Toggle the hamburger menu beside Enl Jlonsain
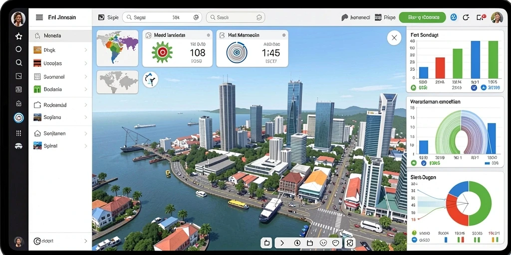The image size is (511, 255). 39,17
